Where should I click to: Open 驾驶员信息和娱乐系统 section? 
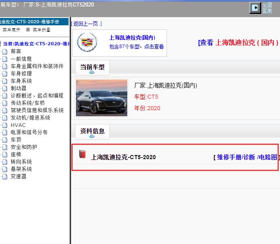pos(37,110)
